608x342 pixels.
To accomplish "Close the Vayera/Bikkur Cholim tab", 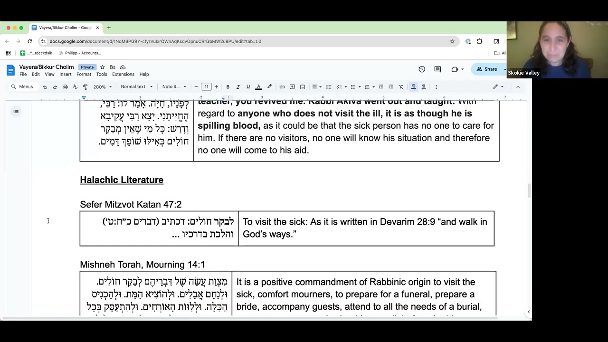I will pos(97,28).
